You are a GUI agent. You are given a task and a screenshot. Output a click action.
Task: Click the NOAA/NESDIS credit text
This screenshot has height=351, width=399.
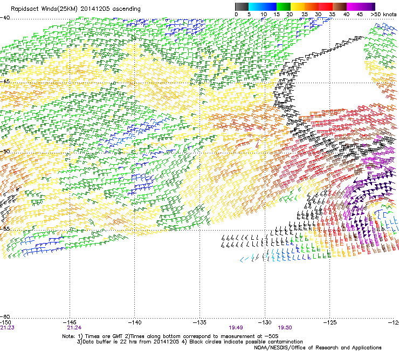point(318,348)
